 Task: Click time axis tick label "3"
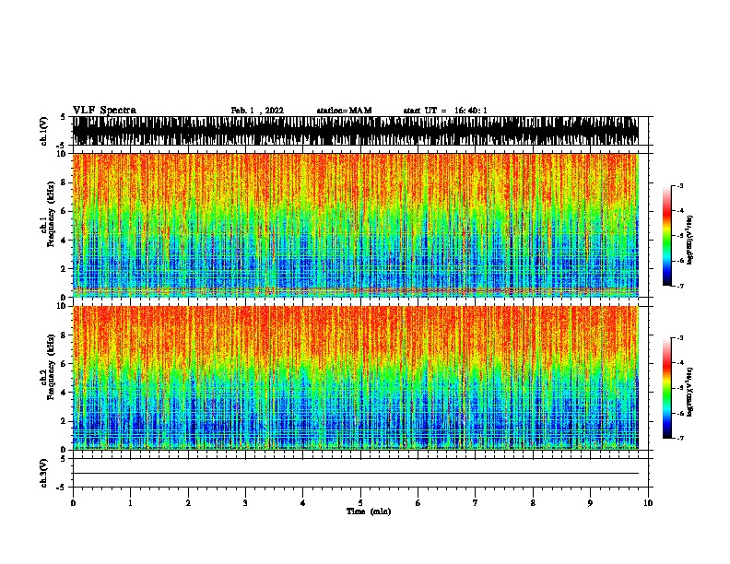[x=245, y=502]
